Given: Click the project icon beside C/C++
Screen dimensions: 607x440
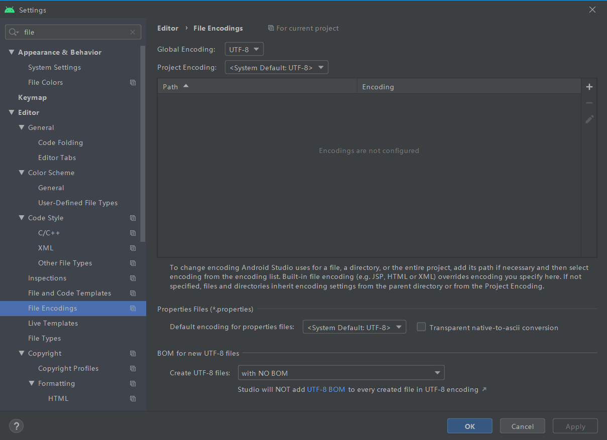Looking at the screenshot, I should 133,233.
